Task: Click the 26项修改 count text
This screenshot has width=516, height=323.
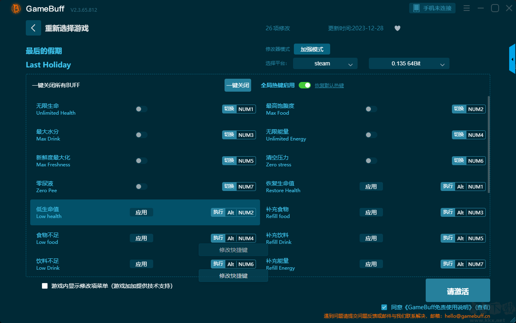Action: click(x=278, y=28)
